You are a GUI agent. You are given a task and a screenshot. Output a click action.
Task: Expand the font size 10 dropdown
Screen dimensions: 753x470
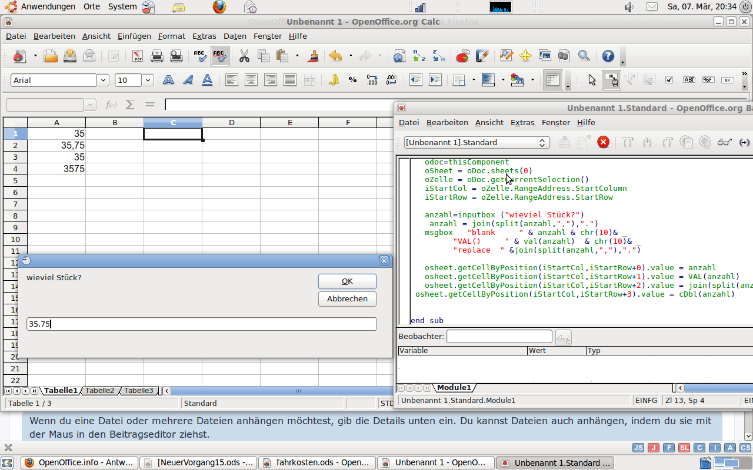148,80
